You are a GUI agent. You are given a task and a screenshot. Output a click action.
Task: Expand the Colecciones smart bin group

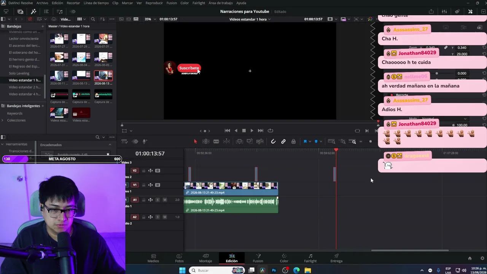(x=3, y=120)
